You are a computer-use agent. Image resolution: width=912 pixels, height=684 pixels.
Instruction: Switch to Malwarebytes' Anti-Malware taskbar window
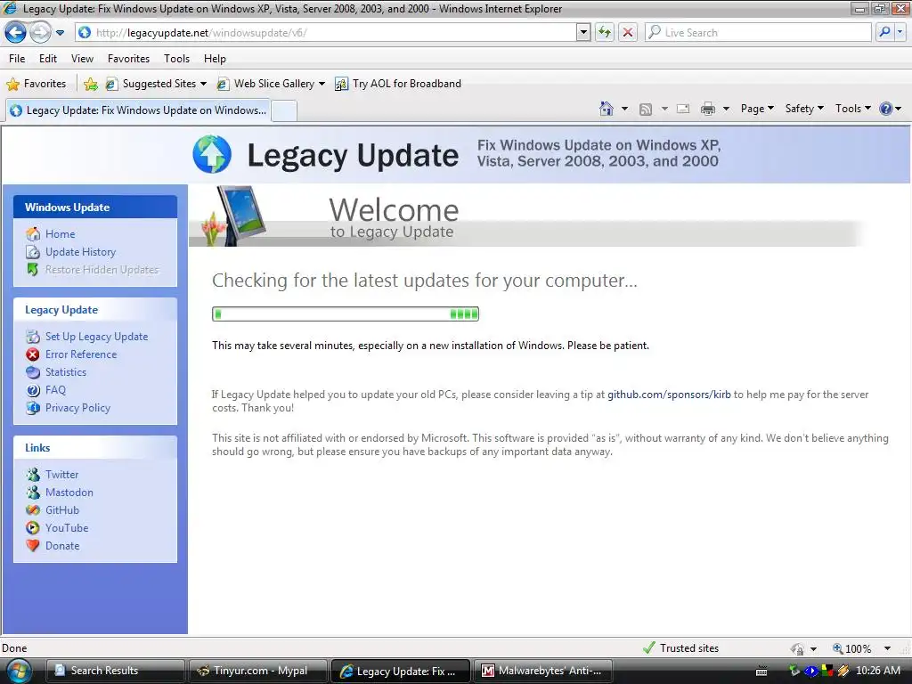tap(544, 671)
